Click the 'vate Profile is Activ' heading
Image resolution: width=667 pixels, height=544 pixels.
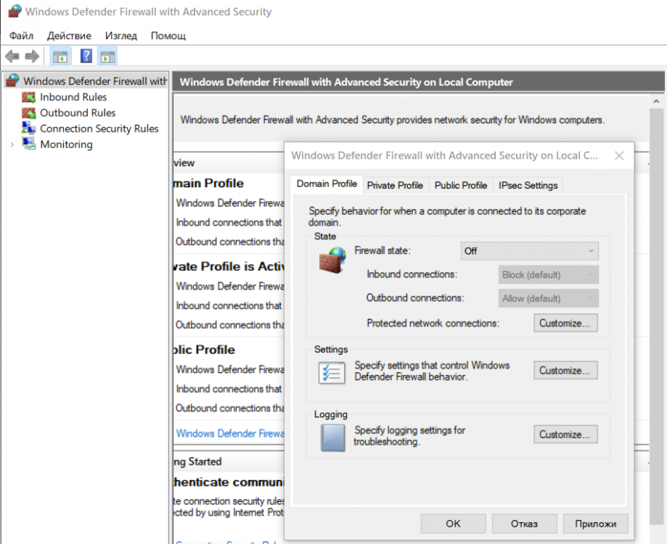(229, 266)
